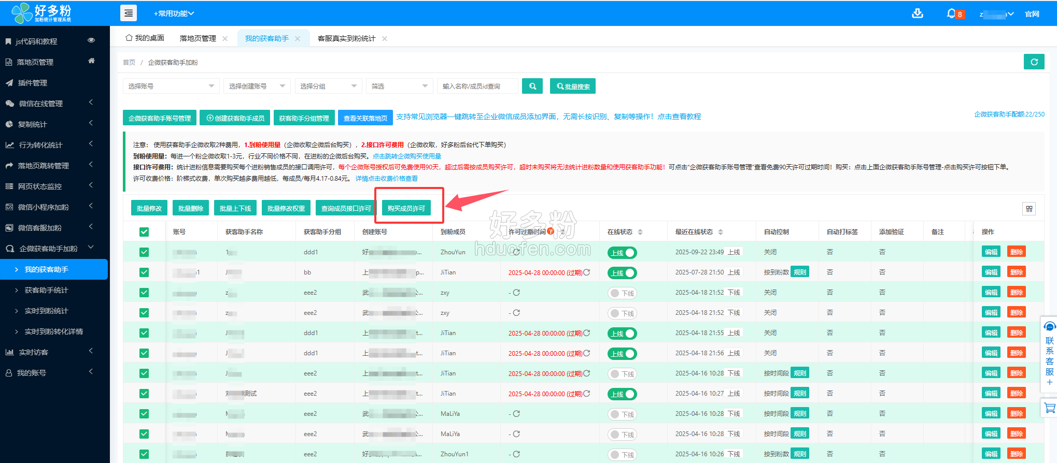This screenshot has width=1057, height=463.
Task: Select 获客助手统计 in the sidebar
Action: point(46,290)
